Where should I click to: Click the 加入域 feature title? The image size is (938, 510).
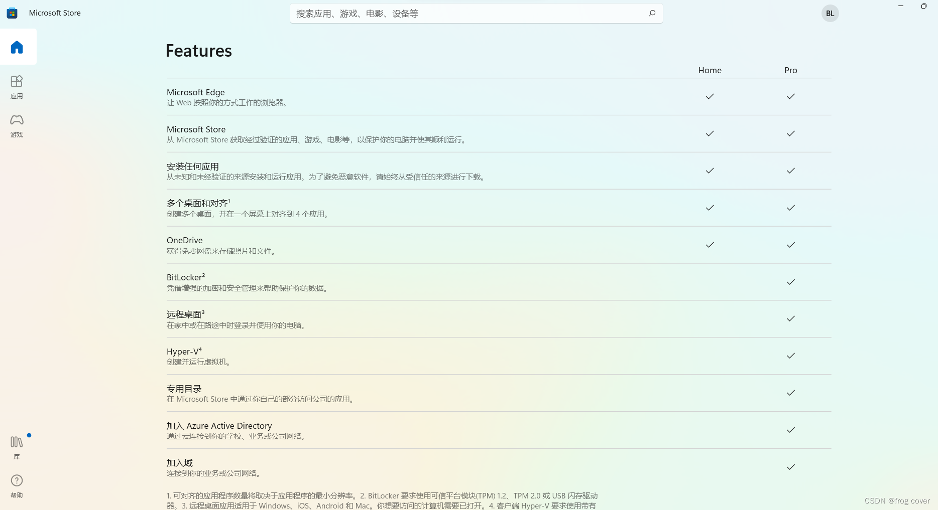[180, 463]
